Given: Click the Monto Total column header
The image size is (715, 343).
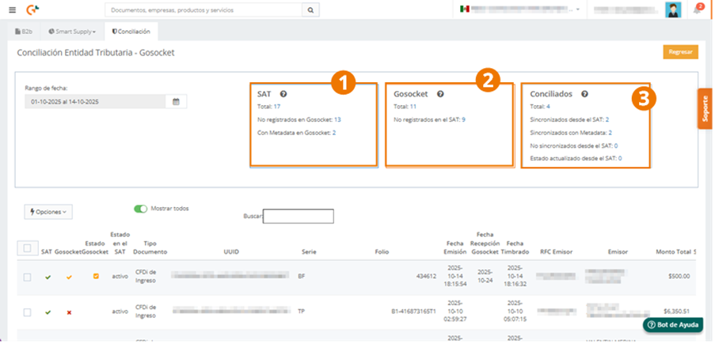Looking at the screenshot, I should click(x=675, y=251).
